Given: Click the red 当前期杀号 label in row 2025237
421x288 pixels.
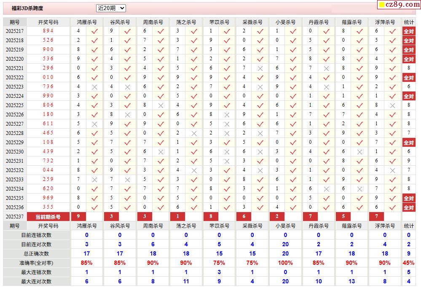Looking at the screenshot, I should coord(48,217).
